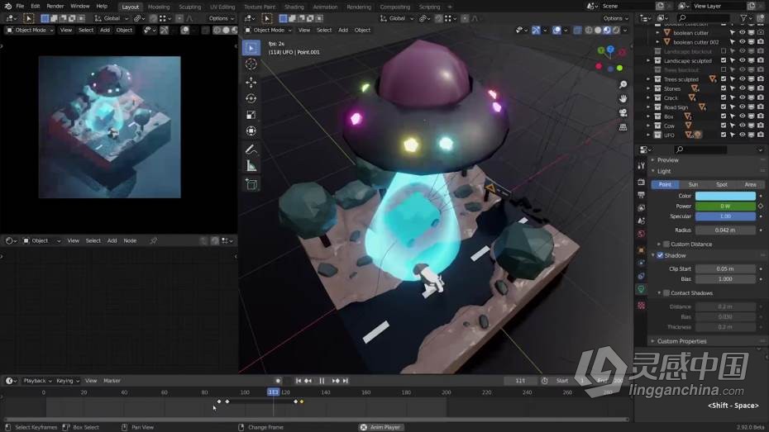Open the Window menu
769x432 pixels.
(79, 7)
